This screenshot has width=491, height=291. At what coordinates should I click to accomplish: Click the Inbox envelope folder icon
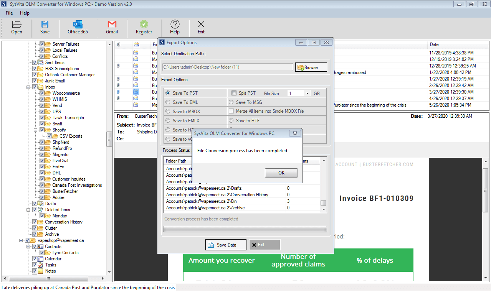[x=41, y=87]
